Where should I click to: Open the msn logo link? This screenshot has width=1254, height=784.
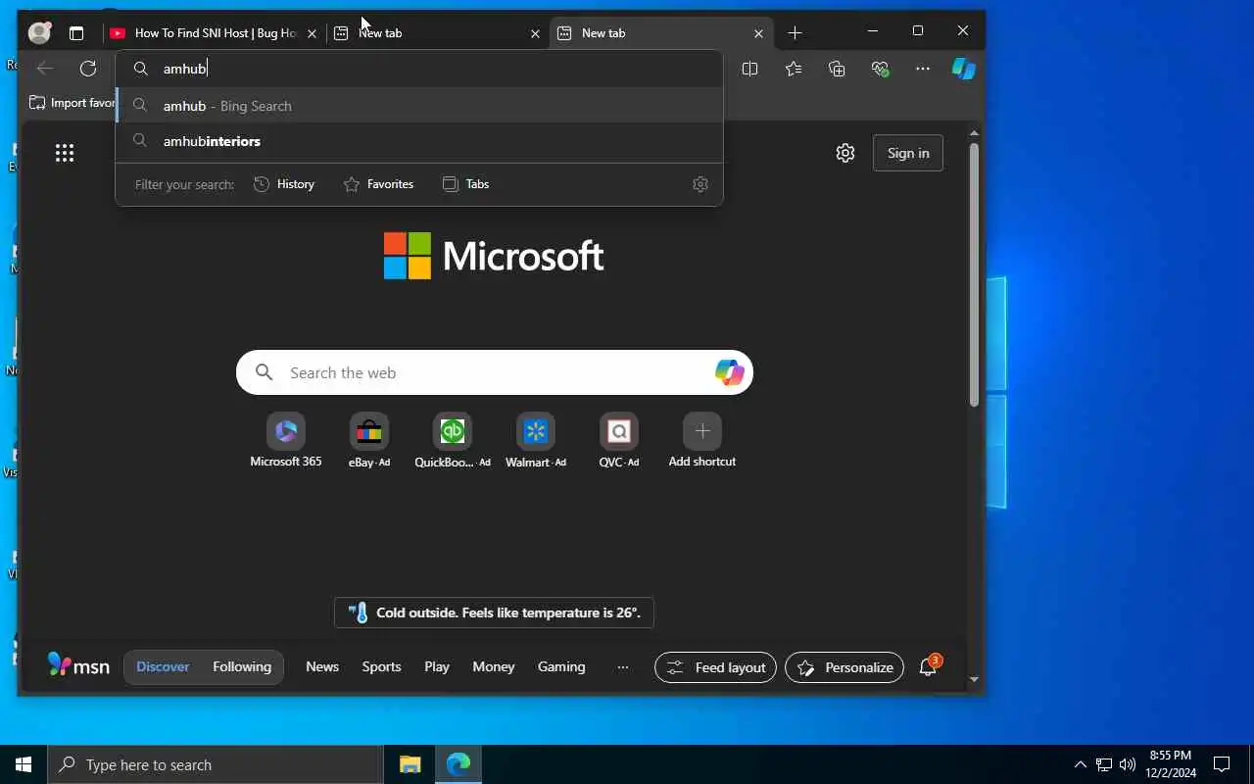pos(78,665)
